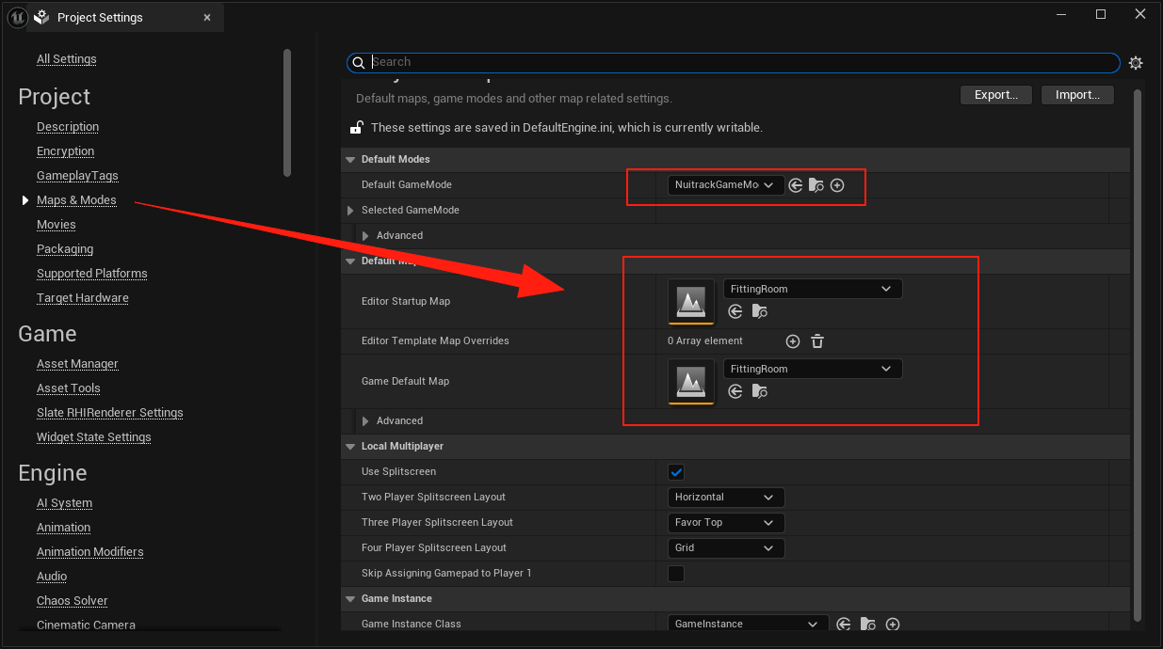Viewport: 1163px width, 649px height.
Task: Open AI System settings
Action: tap(65, 503)
